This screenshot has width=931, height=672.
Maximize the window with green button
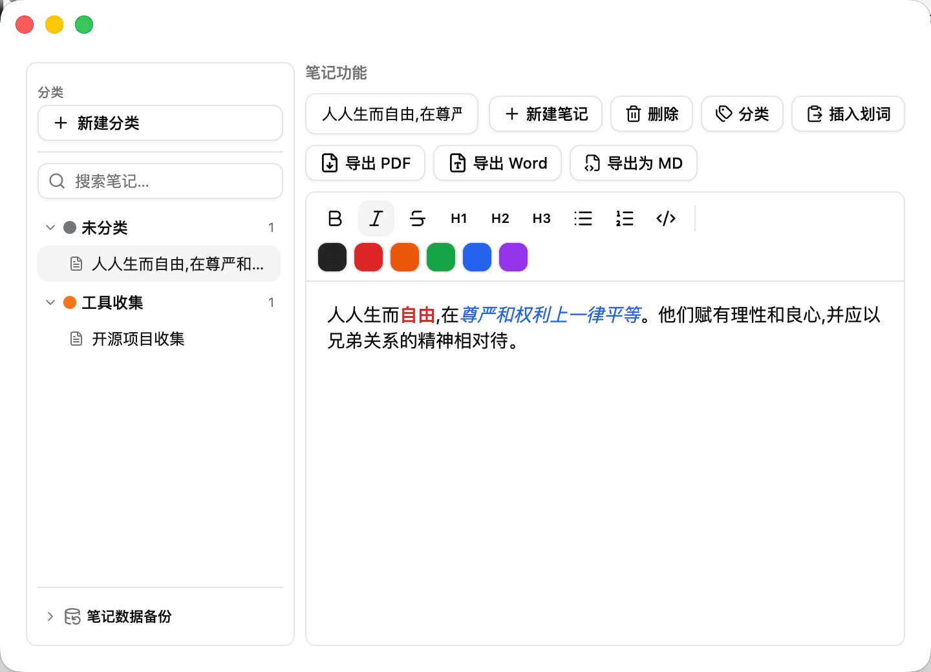pos(84,25)
